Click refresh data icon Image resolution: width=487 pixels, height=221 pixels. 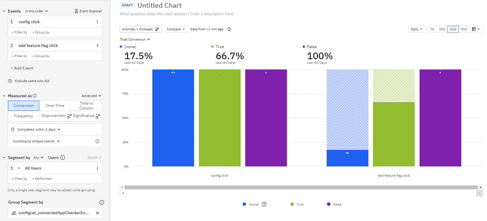(x=229, y=29)
